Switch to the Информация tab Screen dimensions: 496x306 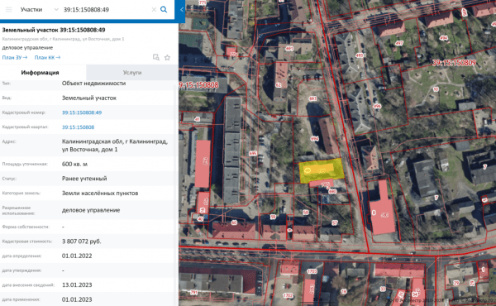(x=41, y=73)
